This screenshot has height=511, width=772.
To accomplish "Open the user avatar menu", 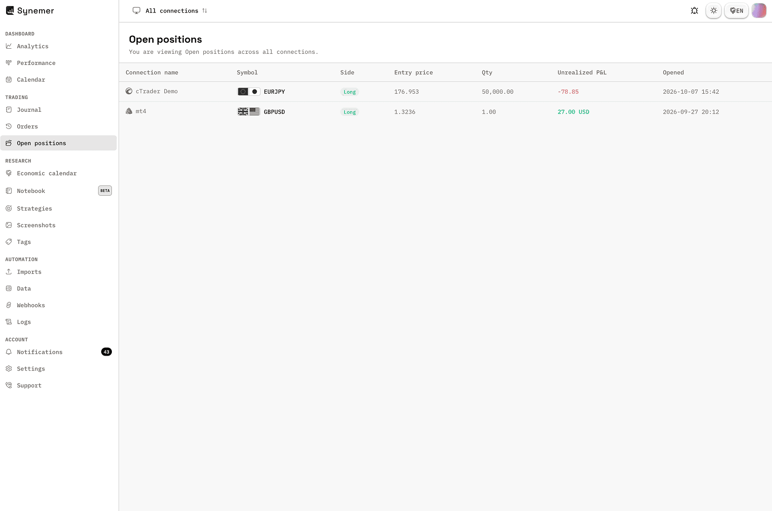I will click(x=759, y=11).
